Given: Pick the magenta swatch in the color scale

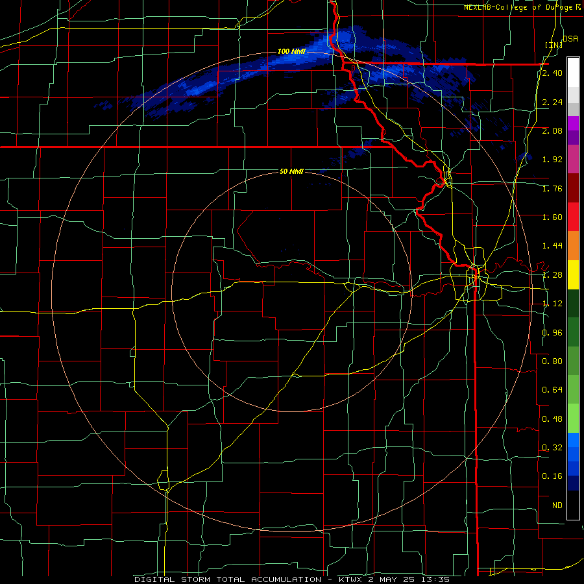Looking at the screenshot, I should (x=573, y=123).
